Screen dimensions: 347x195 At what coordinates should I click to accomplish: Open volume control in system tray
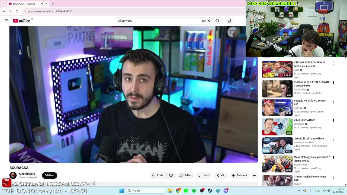[329, 191]
